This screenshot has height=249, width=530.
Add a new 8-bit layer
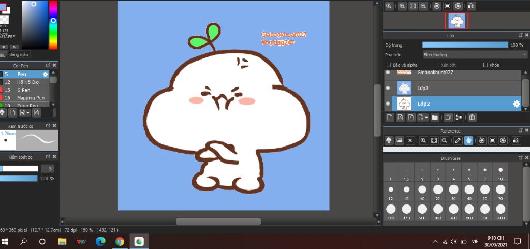[x=400, y=117]
